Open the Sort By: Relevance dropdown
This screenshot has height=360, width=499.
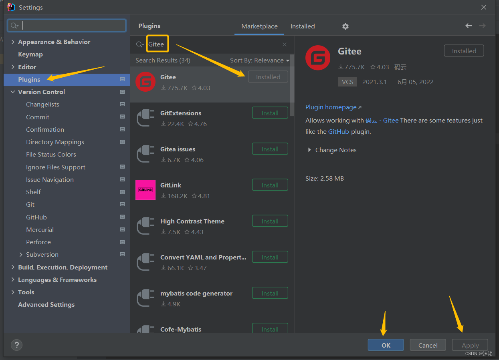(x=260, y=60)
